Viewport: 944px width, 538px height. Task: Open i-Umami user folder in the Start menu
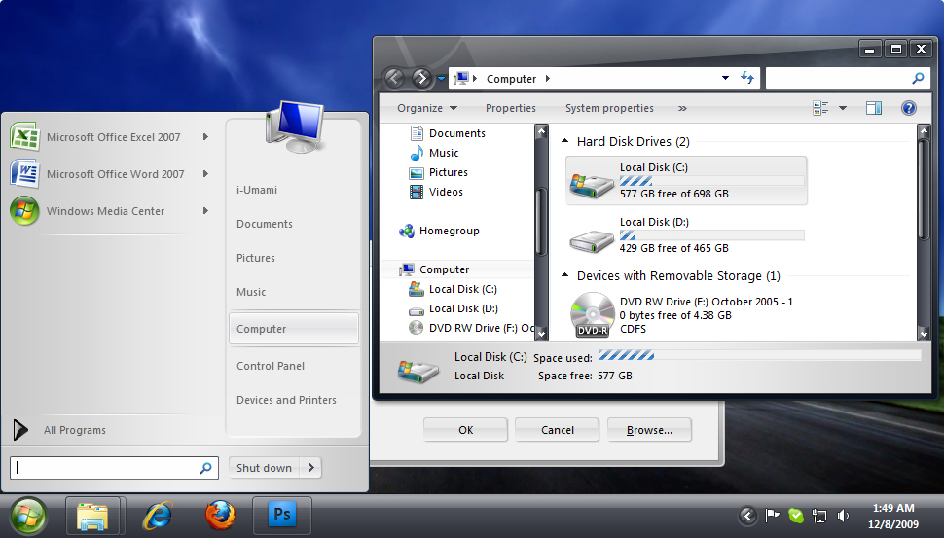[x=257, y=190]
